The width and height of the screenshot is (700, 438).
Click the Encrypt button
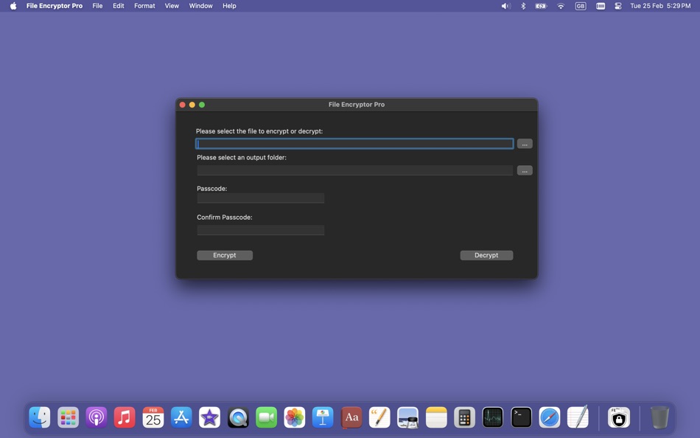tap(225, 255)
